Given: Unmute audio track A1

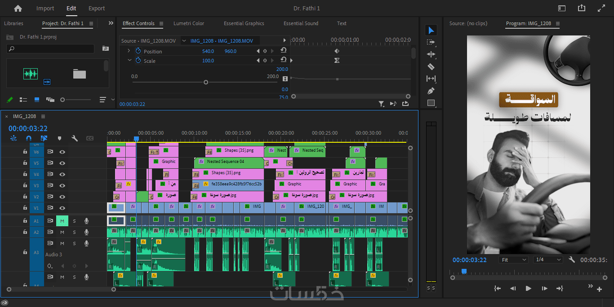Looking at the screenshot, I should coord(62,221).
